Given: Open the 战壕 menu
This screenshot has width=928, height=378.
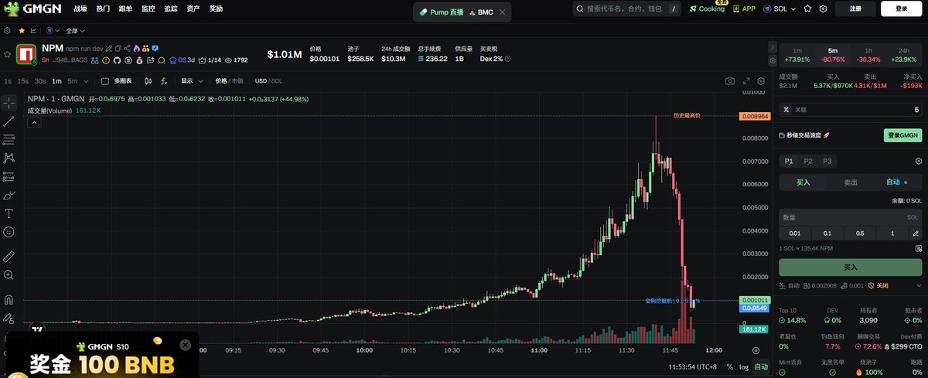Looking at the screenshot, I should pos(80,9).
